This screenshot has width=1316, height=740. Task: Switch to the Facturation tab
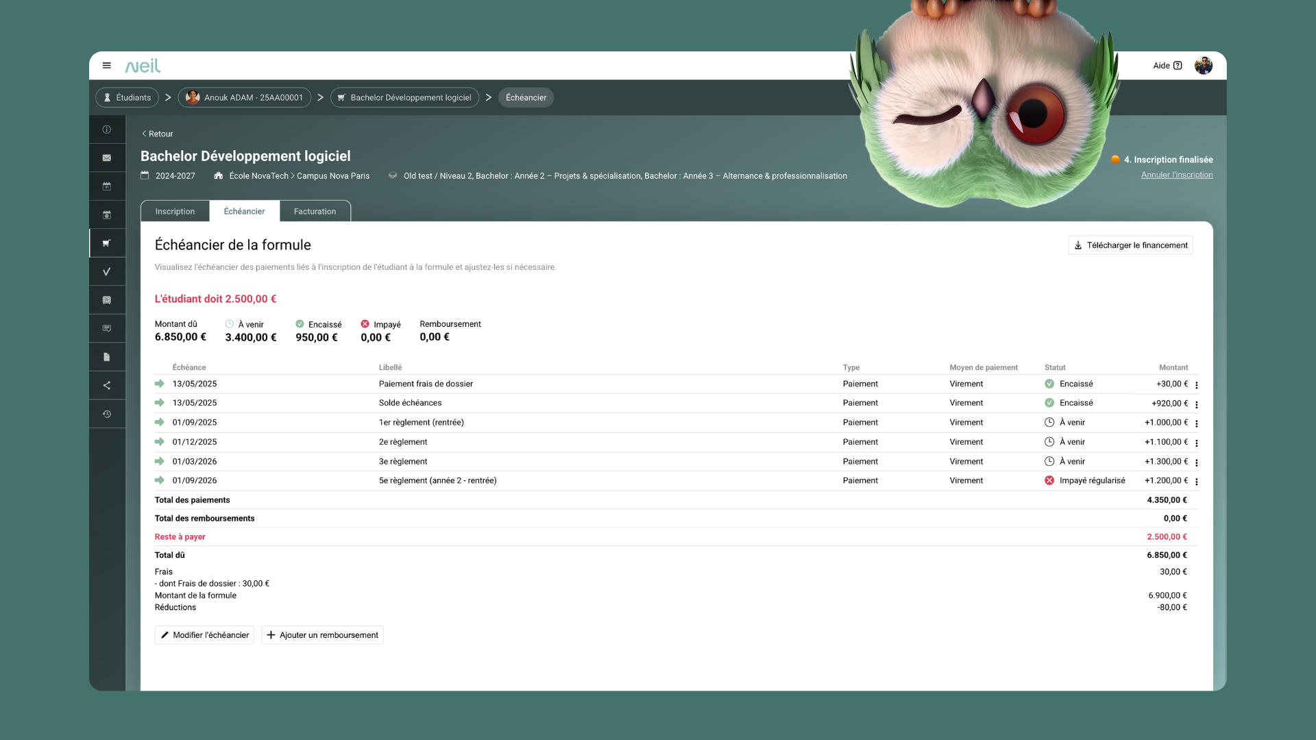click(315, 212)
